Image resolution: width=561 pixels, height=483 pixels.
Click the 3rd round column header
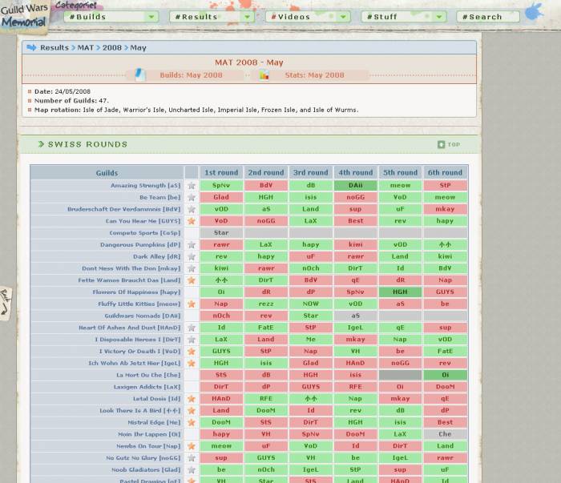[311, 173]
